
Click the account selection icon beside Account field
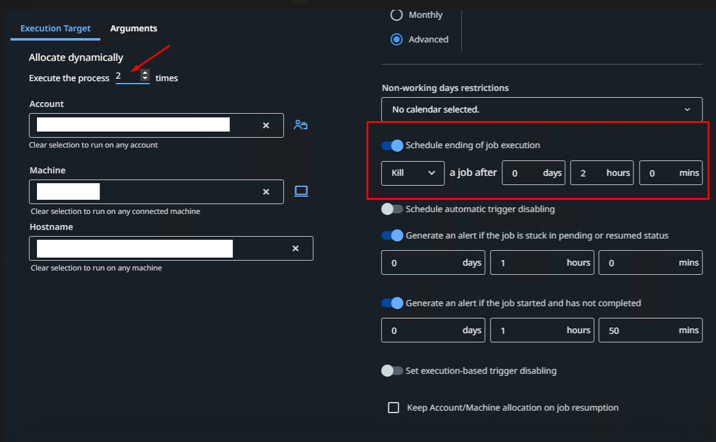[300, 125]
